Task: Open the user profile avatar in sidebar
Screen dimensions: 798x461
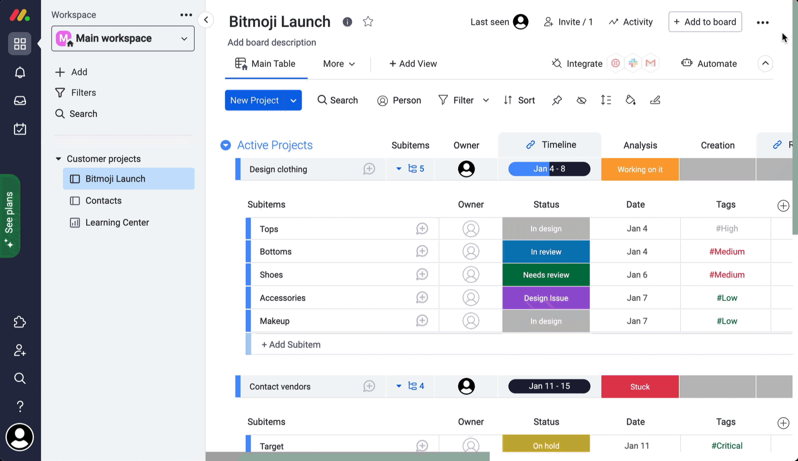Action: [x=20, y=437]
